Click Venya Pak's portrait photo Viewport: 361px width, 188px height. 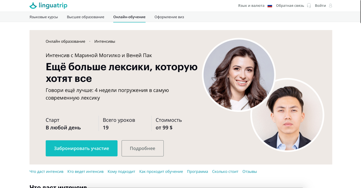(x=287, y=115)
